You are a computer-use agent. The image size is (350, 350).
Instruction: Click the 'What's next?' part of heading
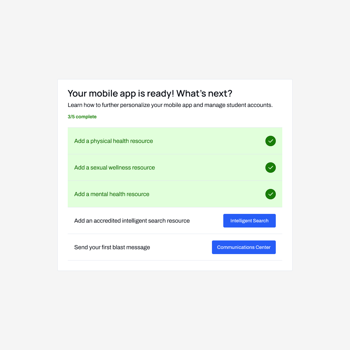204,94
